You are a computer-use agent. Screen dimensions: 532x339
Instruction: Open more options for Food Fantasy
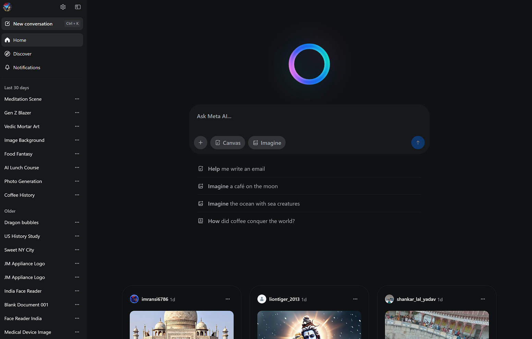click(x=77, y=154)
